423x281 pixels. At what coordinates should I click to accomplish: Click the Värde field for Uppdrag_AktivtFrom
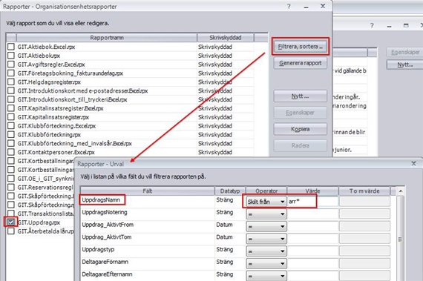312,226
